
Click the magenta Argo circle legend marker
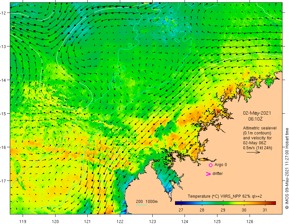pos(211,165)
